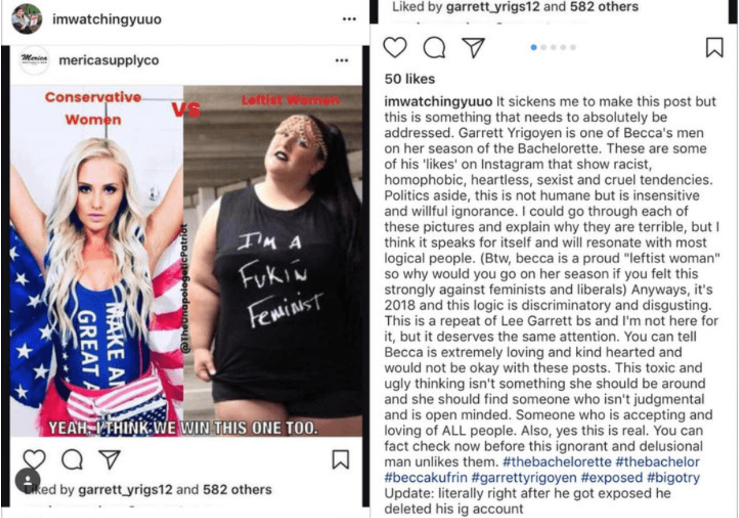Open mericasupplyco post three-dot menu
Image resolution: width=739 pixels, height=518 pixels.
coord(341,61)
